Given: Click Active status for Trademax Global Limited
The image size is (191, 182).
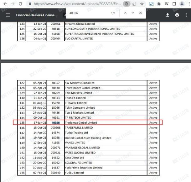Looking at the screenshot, I should click(x=153, y=122).
